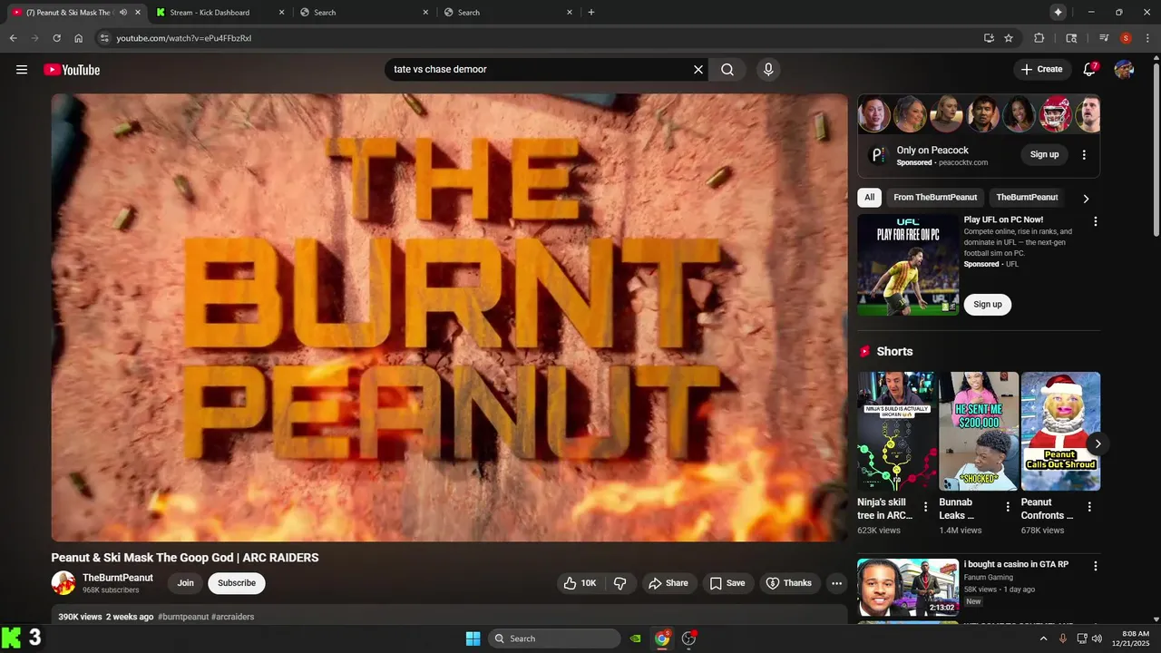Open Peanut Calls Out Shroud short thumbnail
This screenshot has height=653, width=1161.
click(x=1060, y=432)
